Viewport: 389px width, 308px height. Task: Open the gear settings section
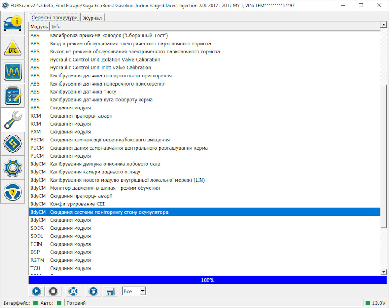coord(13,168)
